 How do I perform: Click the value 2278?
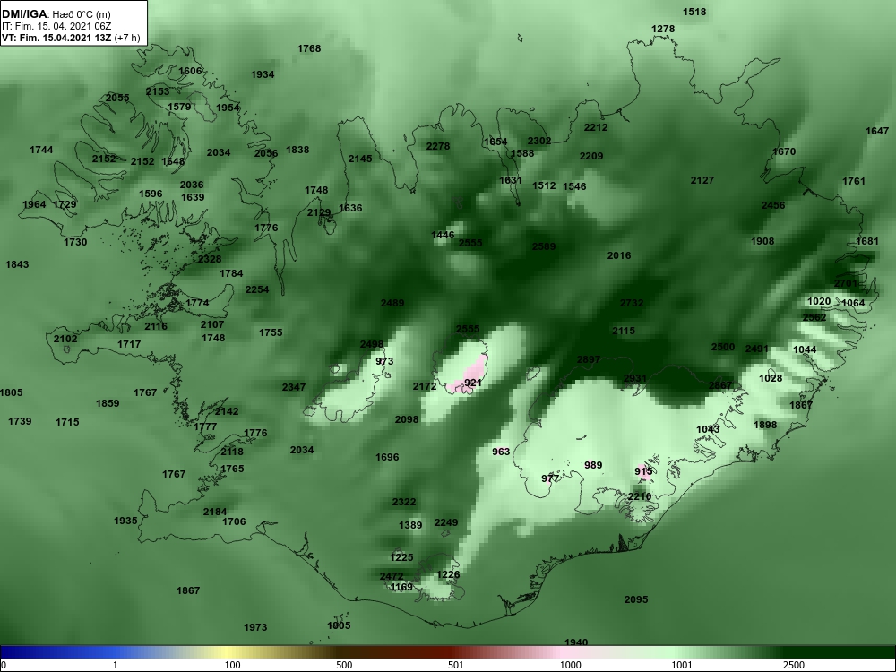click(438, 147)
